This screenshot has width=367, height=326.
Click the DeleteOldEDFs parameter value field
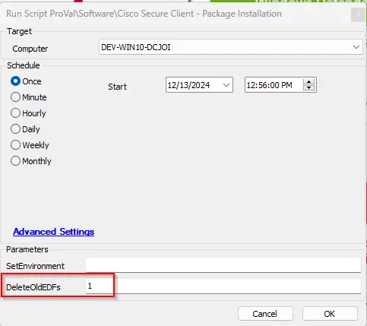click(x=223, y=286)
